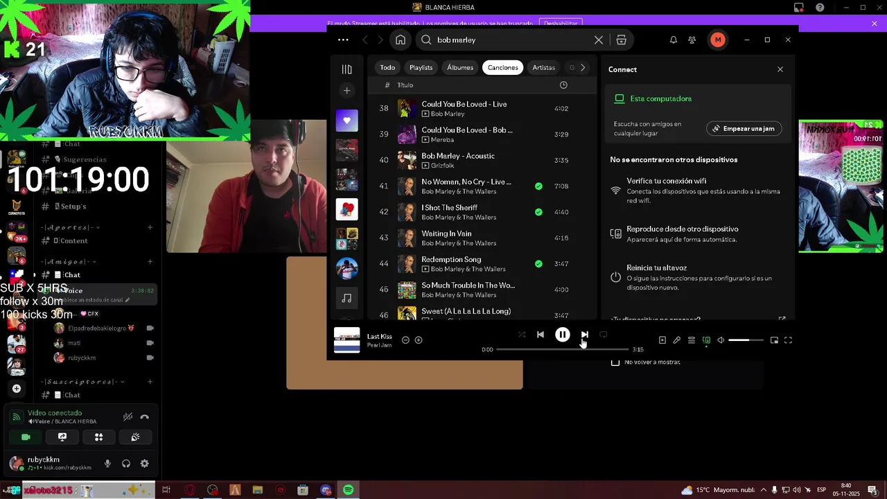Switch the Spotify player to full screen

pos(788,340)
